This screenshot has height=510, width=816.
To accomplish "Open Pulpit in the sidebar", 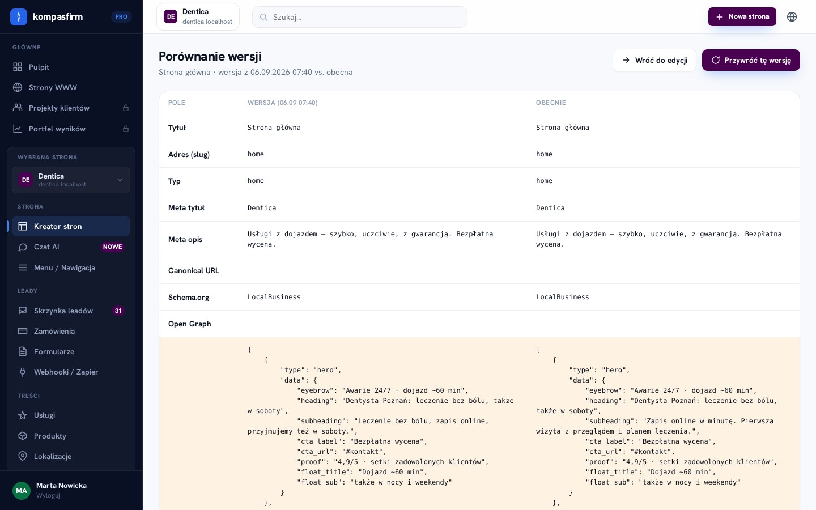I will coord(71,67).
